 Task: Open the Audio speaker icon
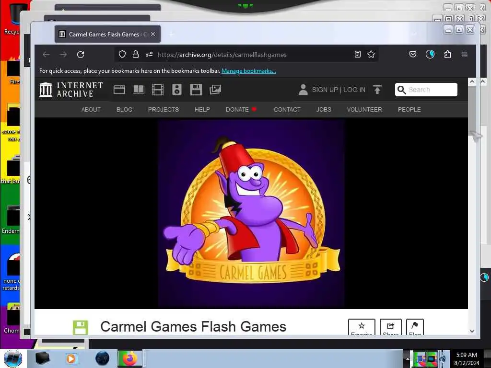tap(176, 90)
